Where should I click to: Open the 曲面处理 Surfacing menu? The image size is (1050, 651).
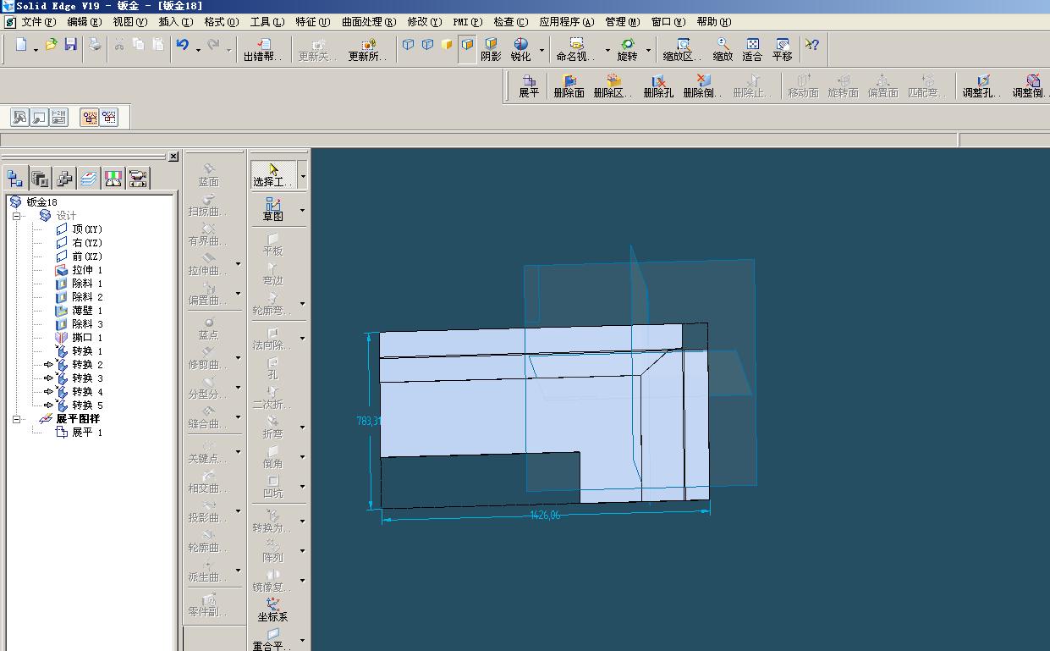click(368, 22)
